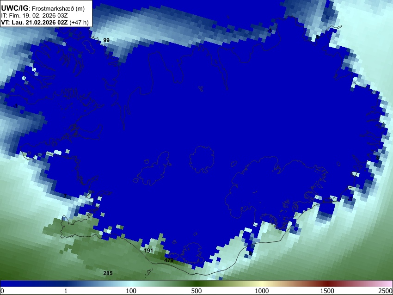Select the initial time line 'IT: Fim. 19. 02. 2026 03Z'

34,16
